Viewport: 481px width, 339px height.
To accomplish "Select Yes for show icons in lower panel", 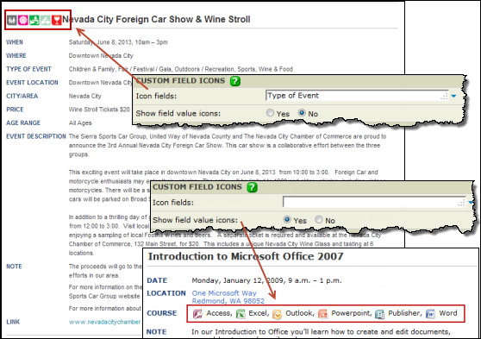I will coord(287,220).
